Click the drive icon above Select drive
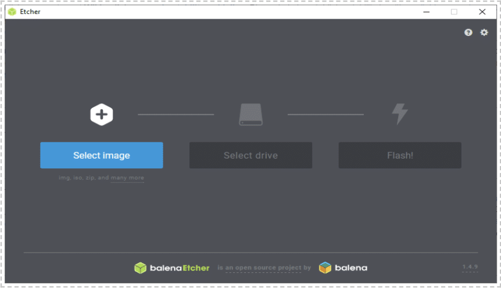Viewport: 501px width, 288px height. (x=251, y=114)
